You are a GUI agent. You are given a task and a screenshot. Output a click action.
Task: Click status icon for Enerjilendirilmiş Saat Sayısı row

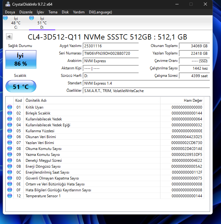click(x=10, y=172)
